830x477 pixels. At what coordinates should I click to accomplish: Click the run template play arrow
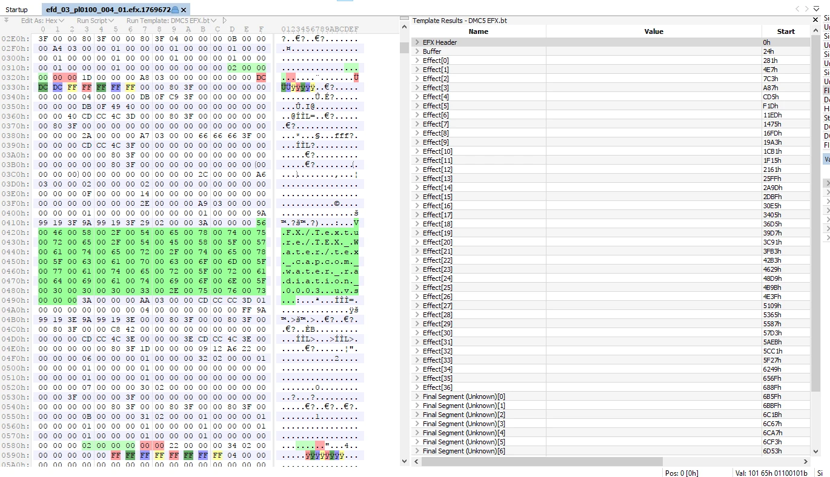pyautogui.click(x=225, y=21)
